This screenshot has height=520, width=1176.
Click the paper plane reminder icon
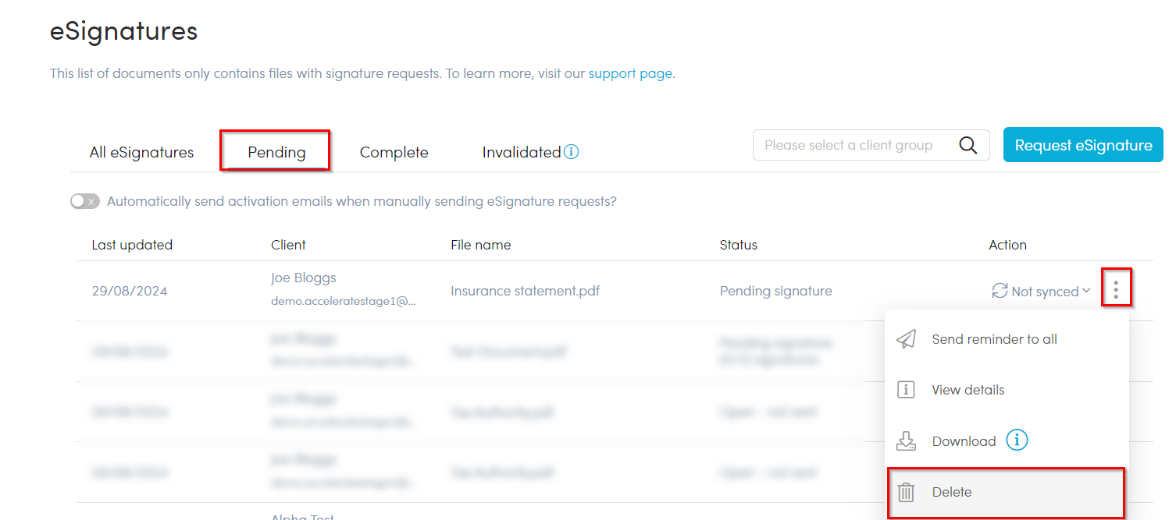point(906,339)
